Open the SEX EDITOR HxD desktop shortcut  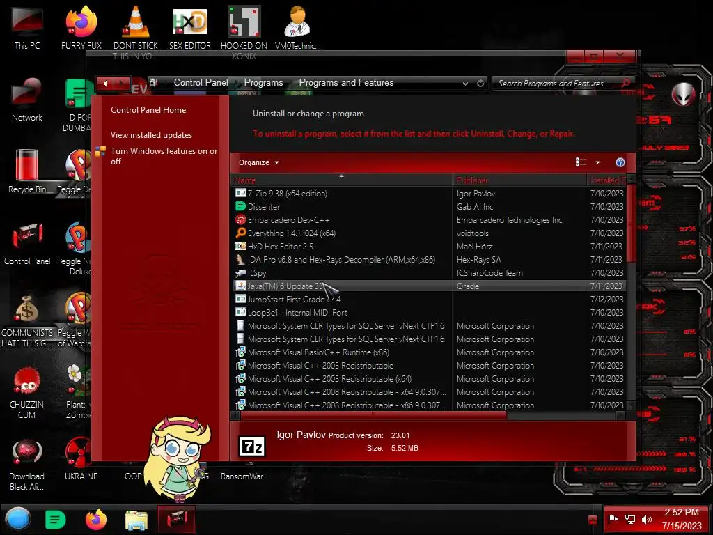coord(190,28)
